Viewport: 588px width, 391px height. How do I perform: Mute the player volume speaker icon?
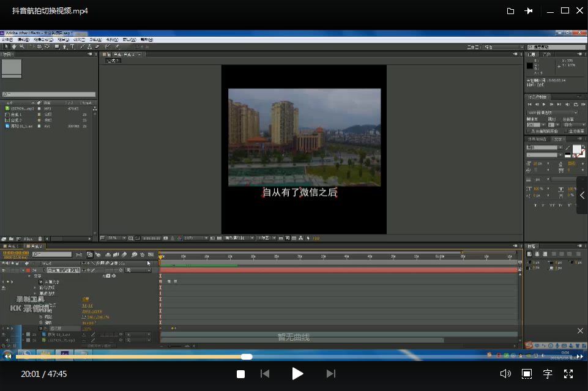[x=505, y=374]
